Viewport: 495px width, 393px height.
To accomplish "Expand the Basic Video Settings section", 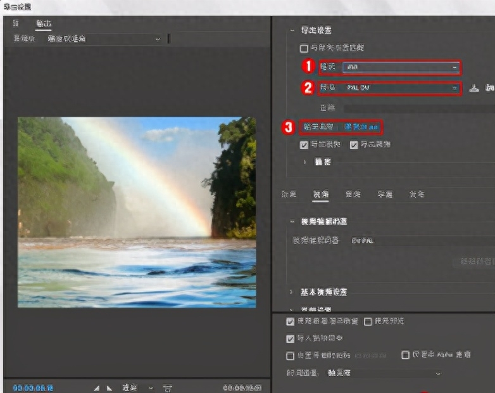I will pos(291,292).
